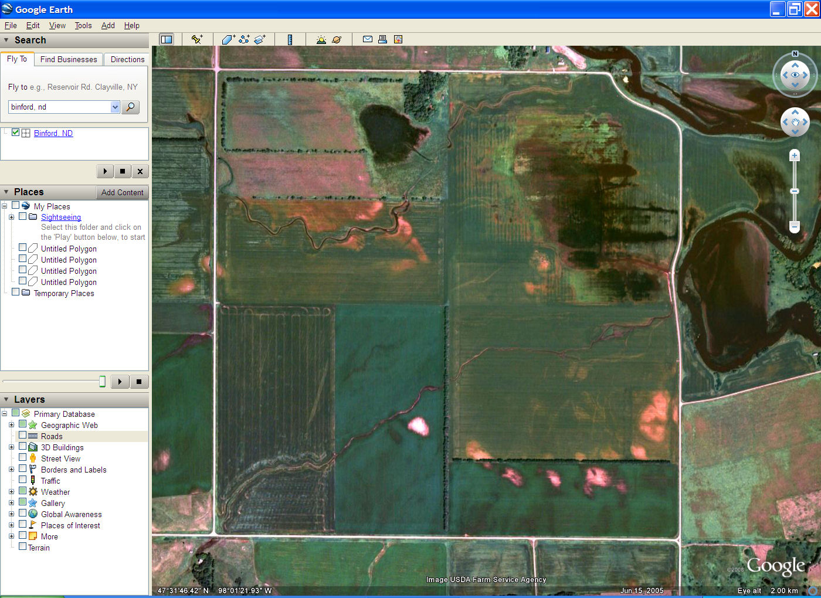Check the My Places checkbox
Image resolution: width=821 pixels, height=598 pixels.
coord(16,205)
